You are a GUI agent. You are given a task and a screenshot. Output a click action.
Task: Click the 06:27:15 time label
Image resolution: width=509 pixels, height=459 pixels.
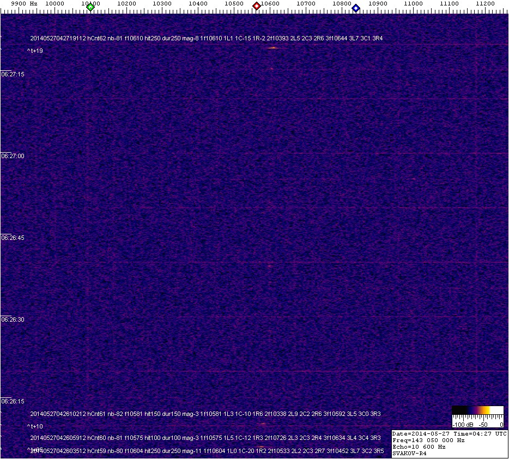[x=13, y=74]
